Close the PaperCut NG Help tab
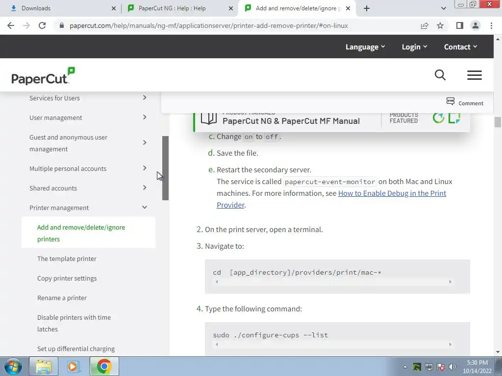The image size is (502, 376). point(231,8)
